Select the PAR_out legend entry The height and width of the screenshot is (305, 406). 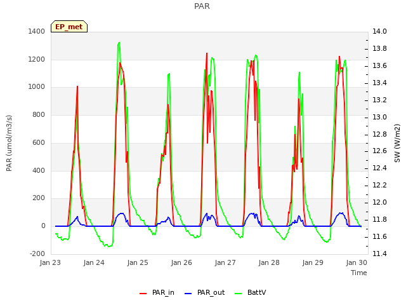tap(204, 292)
